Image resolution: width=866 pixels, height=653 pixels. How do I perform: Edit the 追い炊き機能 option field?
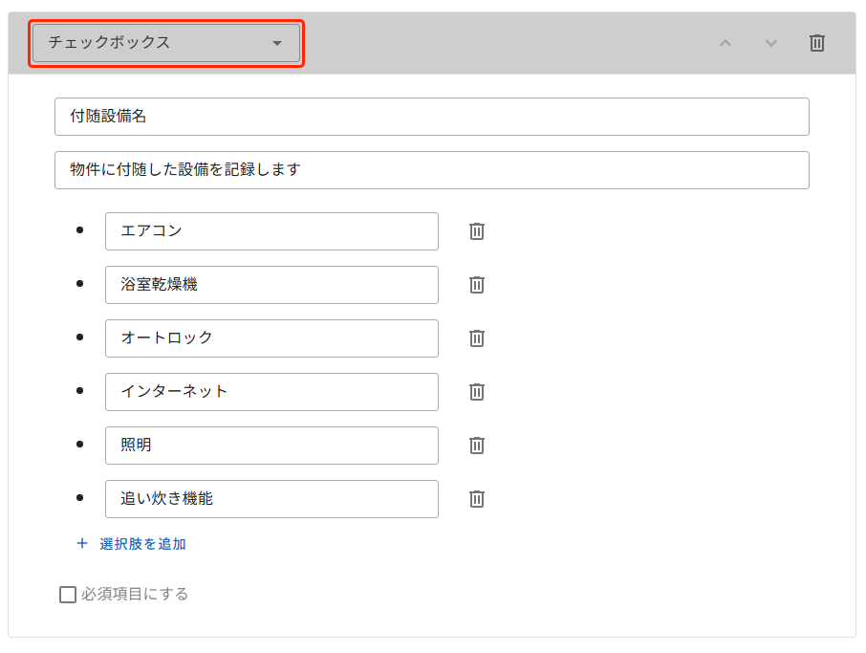[271, 499]
